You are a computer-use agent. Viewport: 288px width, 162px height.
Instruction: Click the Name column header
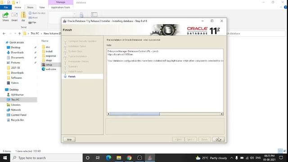(x=45, y=41)
